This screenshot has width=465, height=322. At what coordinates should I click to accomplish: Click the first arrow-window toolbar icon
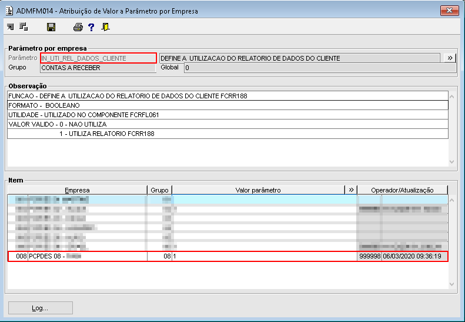pyautogui.click(x=10, y=27)
